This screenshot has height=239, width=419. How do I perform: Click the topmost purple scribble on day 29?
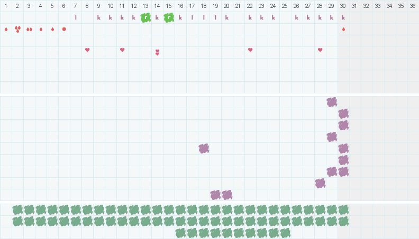tap(332, 102)
